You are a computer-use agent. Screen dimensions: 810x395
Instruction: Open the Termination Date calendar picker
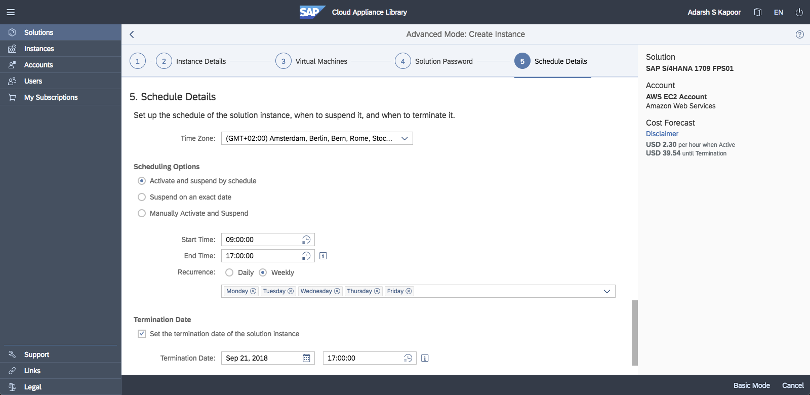tap(306, 358)
